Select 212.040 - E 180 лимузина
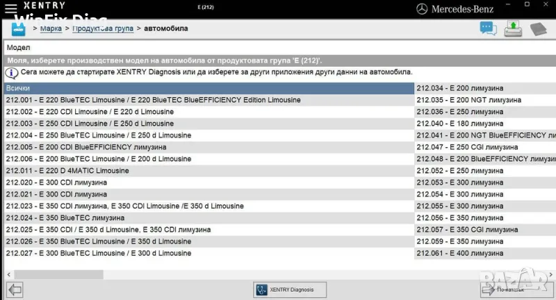This screenshot has height=300, width=556. (x=485, y=124)
